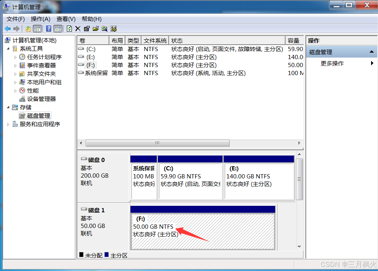Image resolution: width=378 pixels, height=271 pixels.
Task: Click disk view scroll down arrow
Action: [x=299, y=247]
